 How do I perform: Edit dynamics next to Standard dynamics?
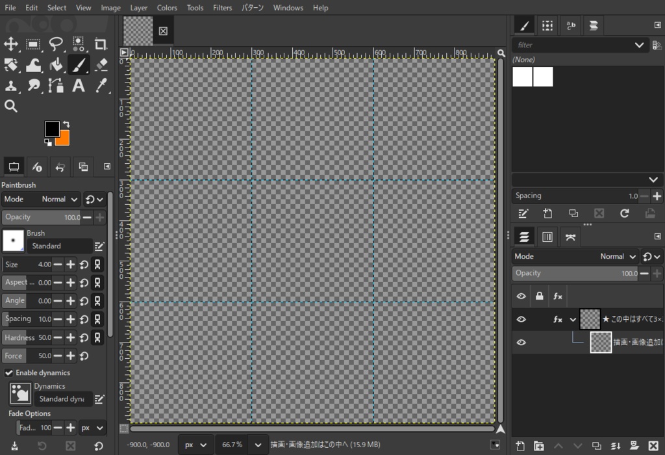99,399
